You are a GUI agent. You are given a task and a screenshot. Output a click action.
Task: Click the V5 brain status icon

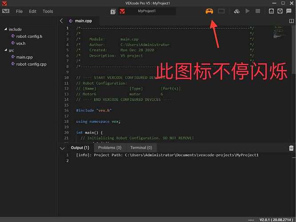coord(221,11)
